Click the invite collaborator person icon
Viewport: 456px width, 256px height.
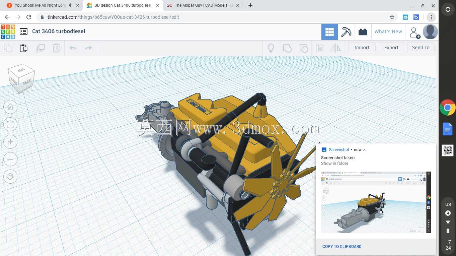coord(414,32)
